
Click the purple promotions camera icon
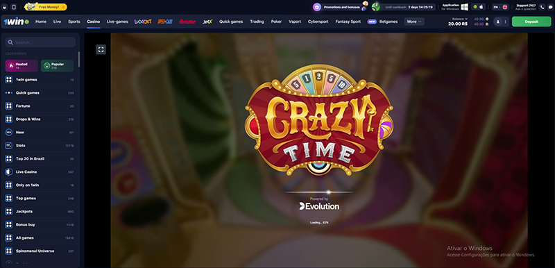pyautogui.click(x=317, y=7)
